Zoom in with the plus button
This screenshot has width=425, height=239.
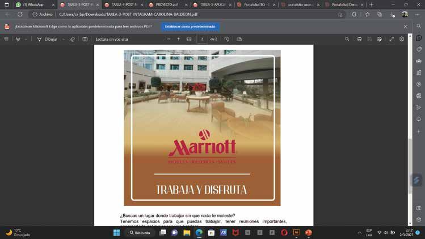pos(178,39)
